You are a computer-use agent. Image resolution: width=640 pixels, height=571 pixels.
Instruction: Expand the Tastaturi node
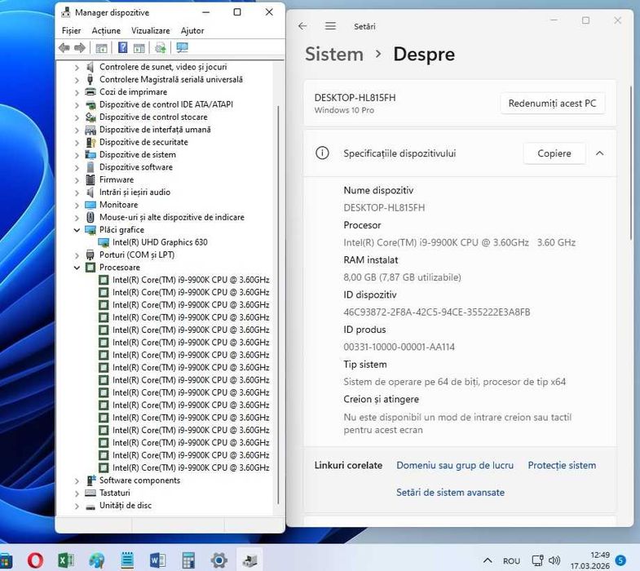[77, 494]
